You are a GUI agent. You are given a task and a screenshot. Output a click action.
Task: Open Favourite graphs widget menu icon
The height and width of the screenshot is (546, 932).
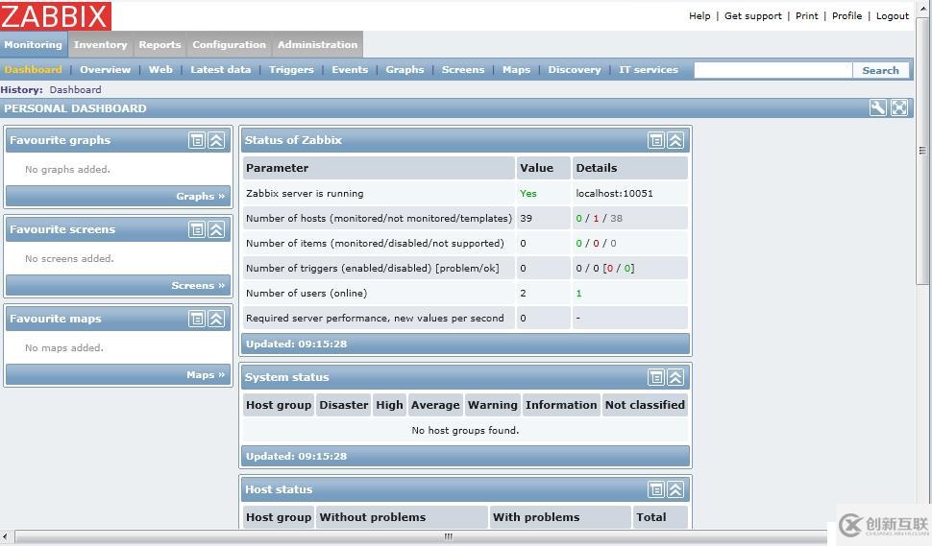197,140
